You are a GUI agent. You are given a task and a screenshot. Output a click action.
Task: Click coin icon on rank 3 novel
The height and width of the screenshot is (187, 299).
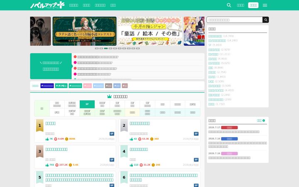[x=70, y=165]
